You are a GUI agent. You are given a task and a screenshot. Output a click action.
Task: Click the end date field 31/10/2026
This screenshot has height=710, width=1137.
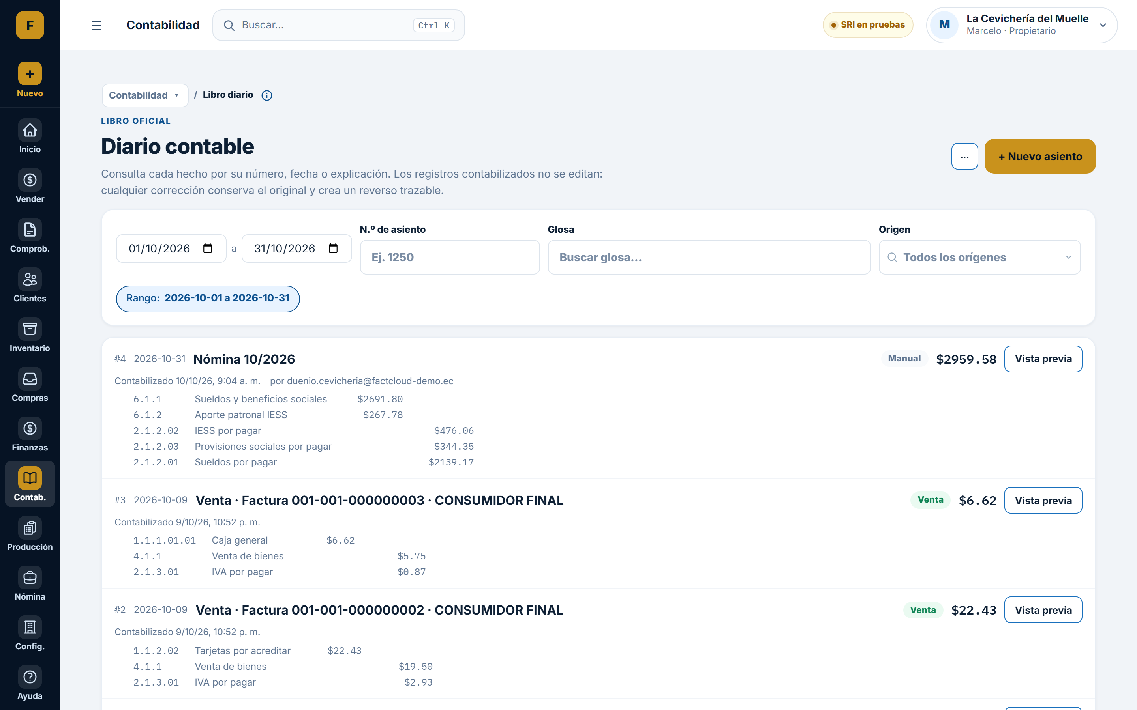point(296,248)
